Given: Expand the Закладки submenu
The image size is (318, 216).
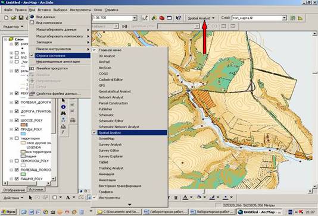Looking at the screenshot, I should tap(60, 42).
